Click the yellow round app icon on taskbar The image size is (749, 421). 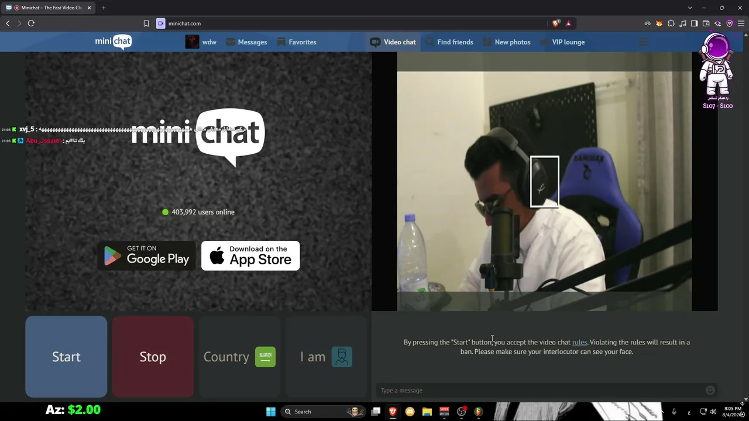tap(410, 412)
